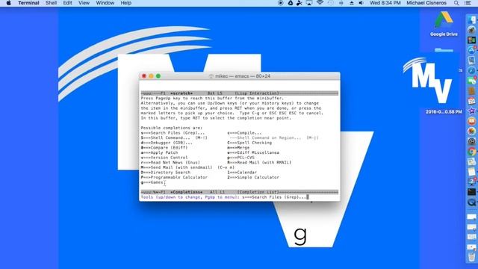Launch iMovie star icon in Dock
478x269 pixels.
coord(471,111)
